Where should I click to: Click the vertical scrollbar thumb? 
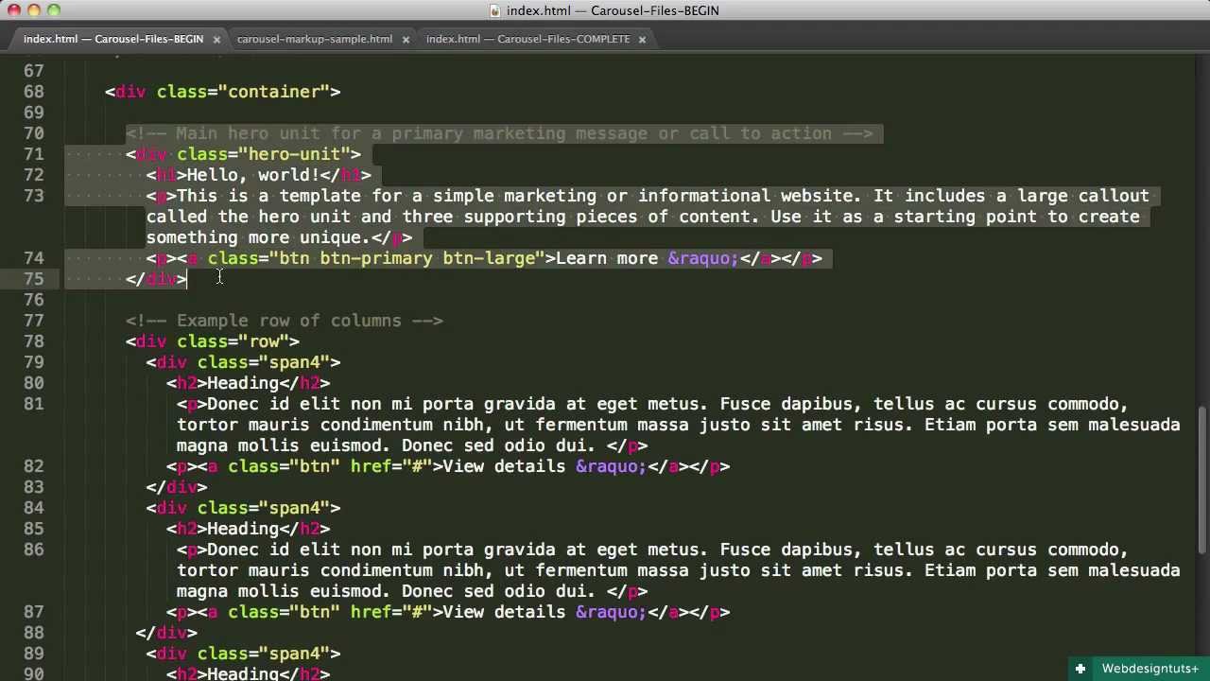pos(1202,480)
